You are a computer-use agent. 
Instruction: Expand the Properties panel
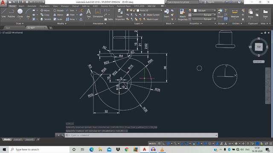tap(195, 23)
